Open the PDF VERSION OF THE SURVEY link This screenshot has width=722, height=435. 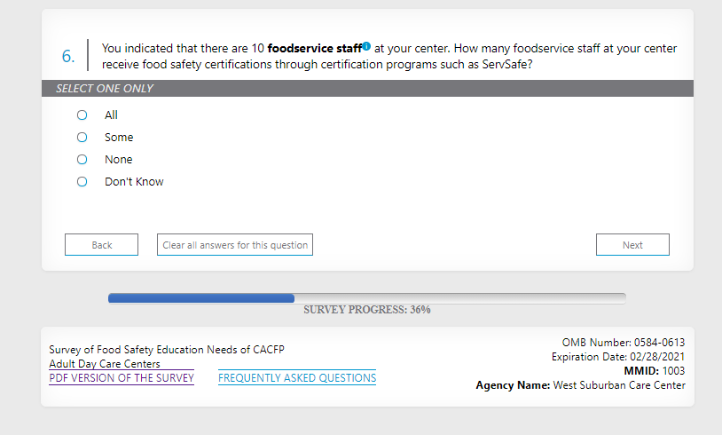[x=122, y=378]
